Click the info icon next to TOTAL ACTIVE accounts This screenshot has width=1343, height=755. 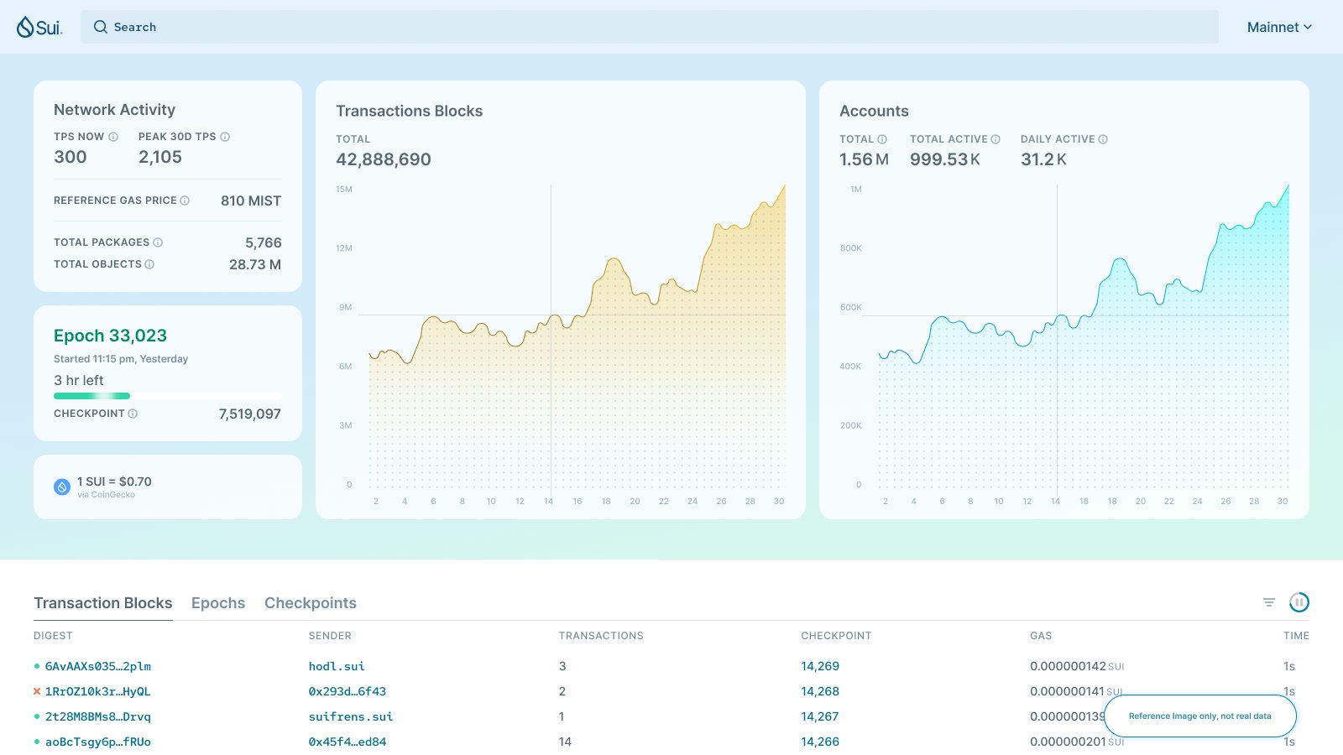995,138
